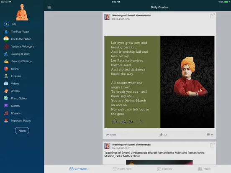Click the Bhajans music note icon

[6, 113]
